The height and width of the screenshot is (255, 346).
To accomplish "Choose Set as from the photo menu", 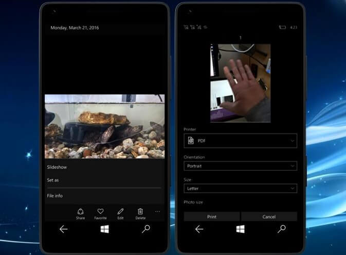I will tap(53, 180).
